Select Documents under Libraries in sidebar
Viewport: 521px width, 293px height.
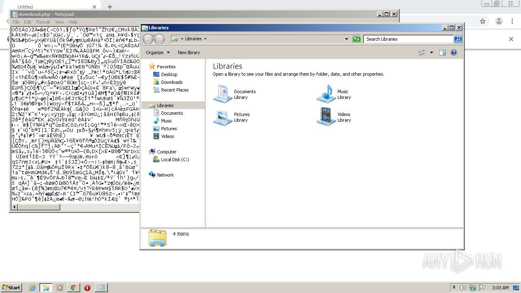172,113
